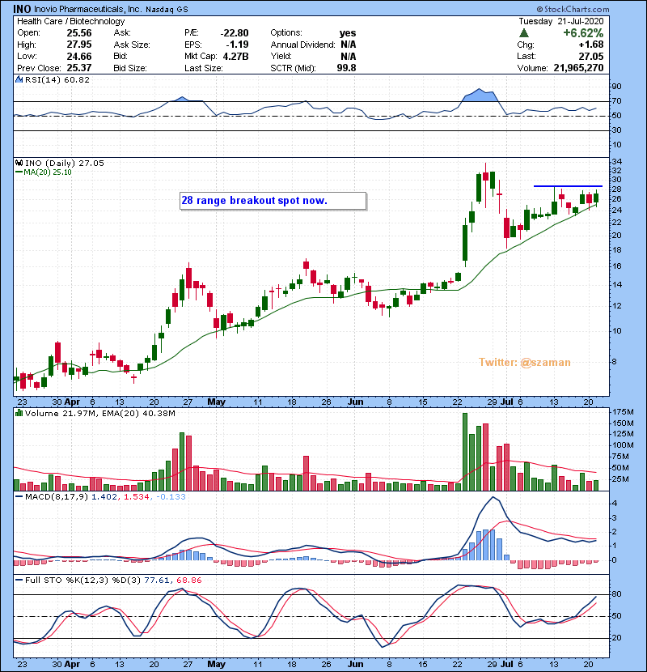
Task: Click the candlestick icon beside INO (Daily)
Action: [x=19, y=163]
